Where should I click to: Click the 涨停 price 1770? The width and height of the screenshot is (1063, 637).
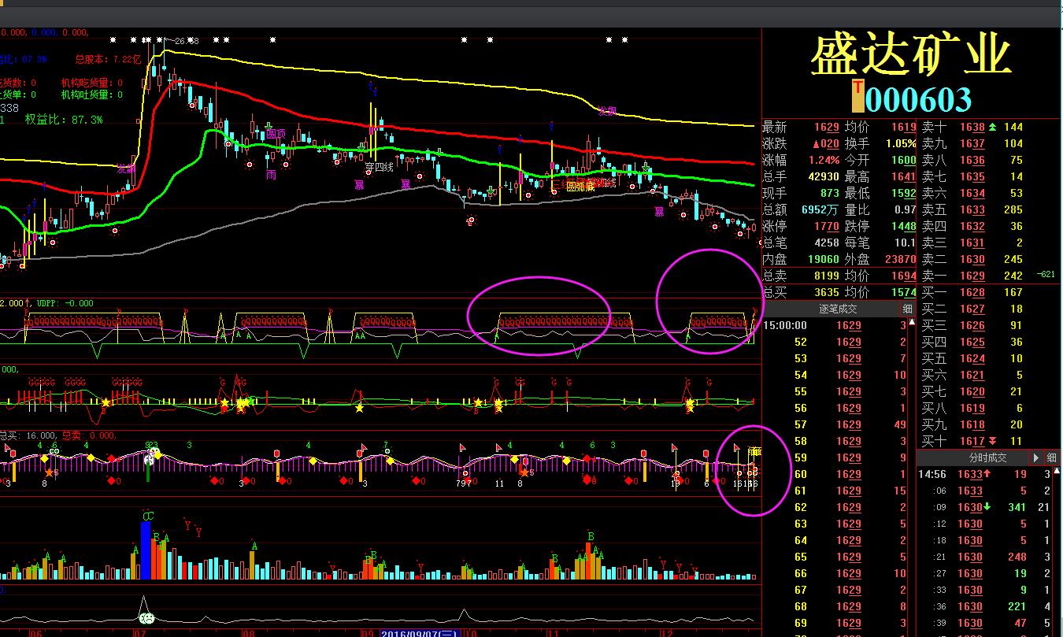pos(826,226)
